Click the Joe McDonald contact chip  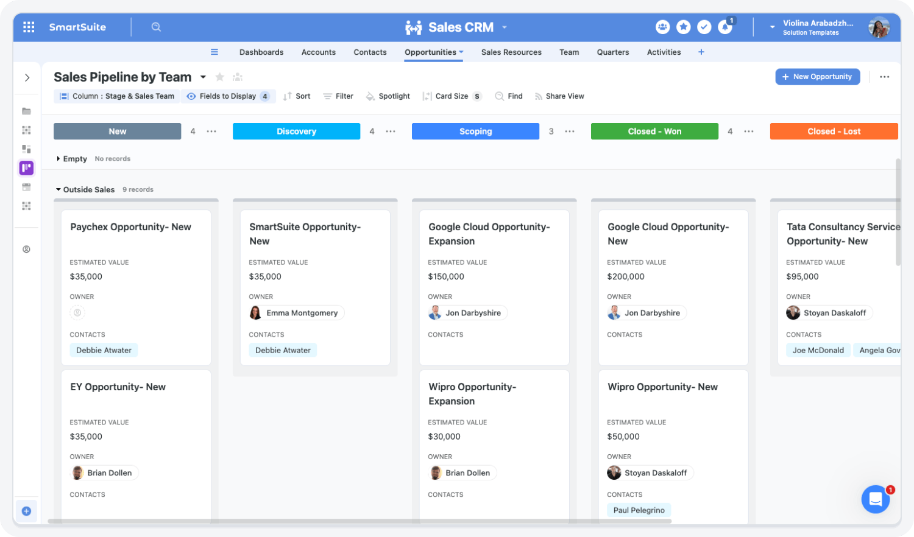818,350
